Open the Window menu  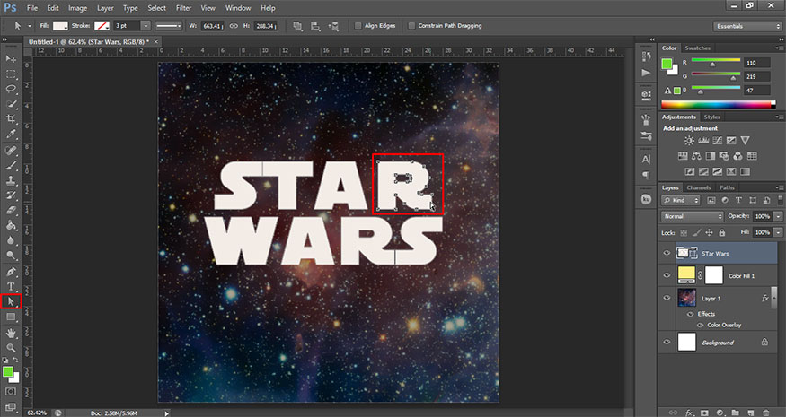(238, 8)
